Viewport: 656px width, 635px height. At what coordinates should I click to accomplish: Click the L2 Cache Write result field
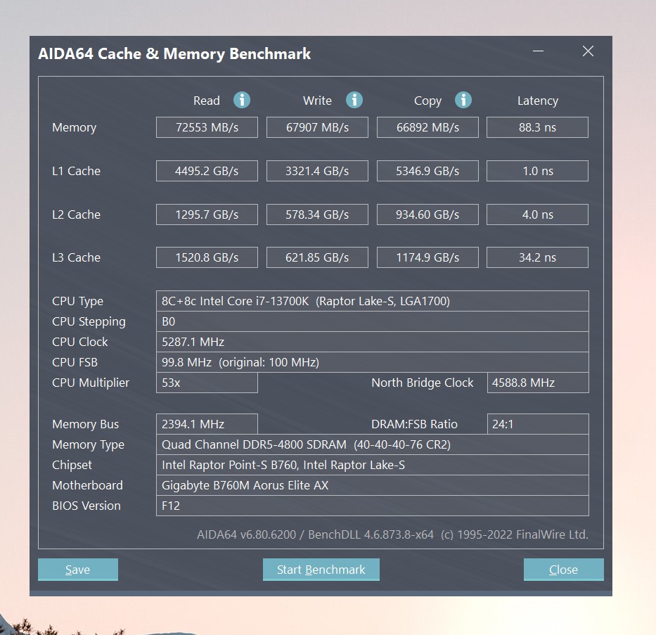tap(316, 214)
